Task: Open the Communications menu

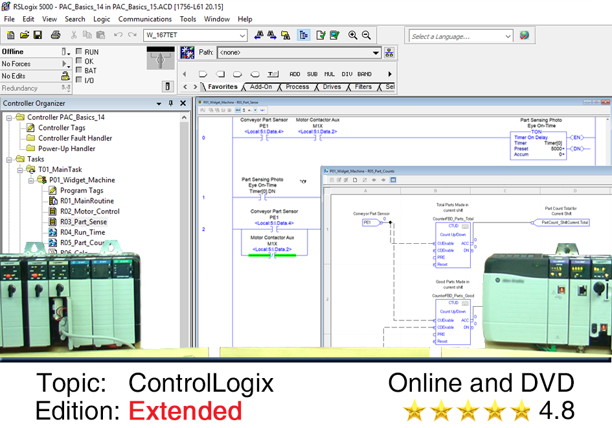Action: coord(144,19)
